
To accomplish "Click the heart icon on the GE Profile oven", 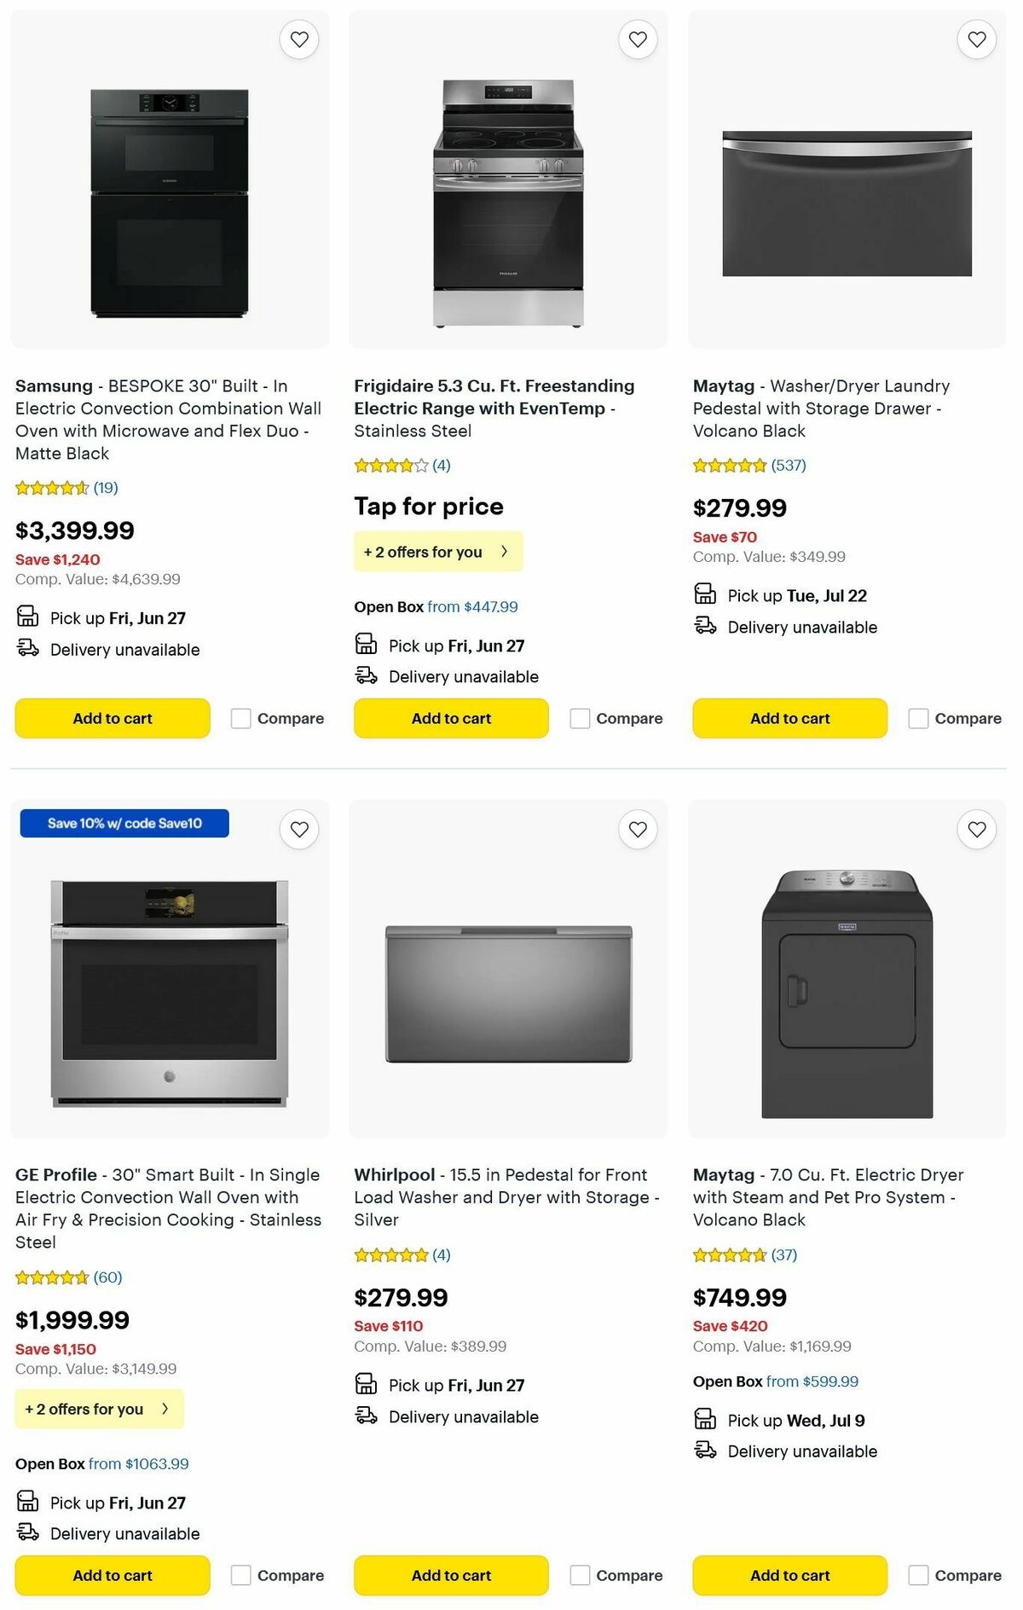I will click(x=298, y=829).
